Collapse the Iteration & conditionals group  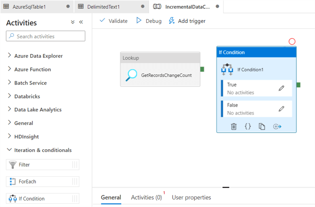40,150
